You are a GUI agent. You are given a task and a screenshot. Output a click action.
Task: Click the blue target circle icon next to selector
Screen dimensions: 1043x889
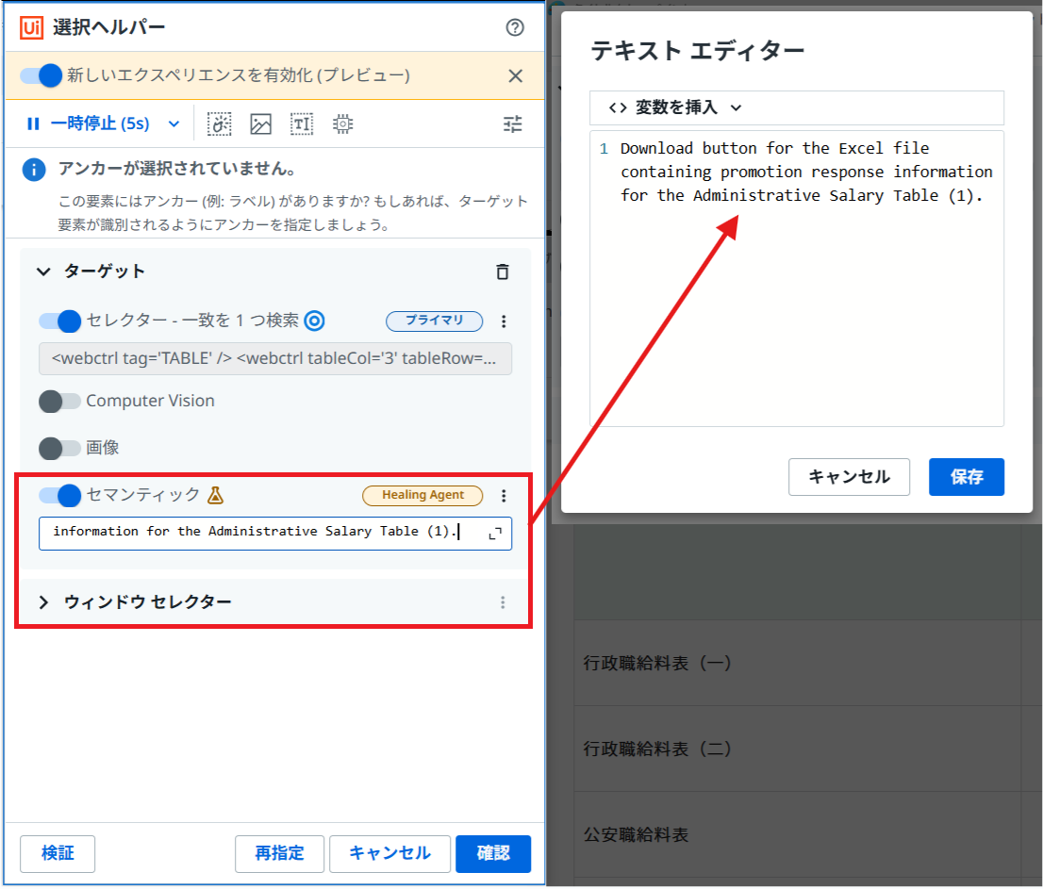click(315, 321)
